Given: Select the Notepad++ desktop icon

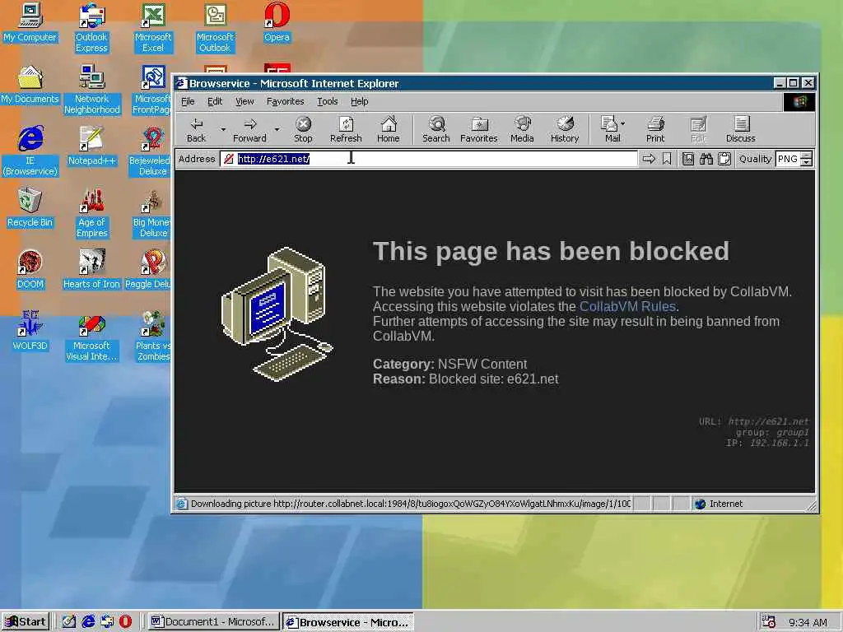Looking at the screenshot, I should [x=92, y=146].
